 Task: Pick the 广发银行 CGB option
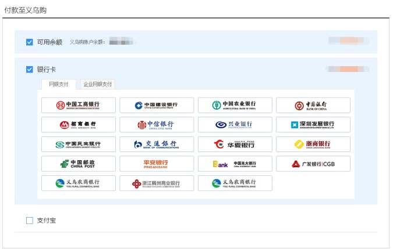pos(313,164)
